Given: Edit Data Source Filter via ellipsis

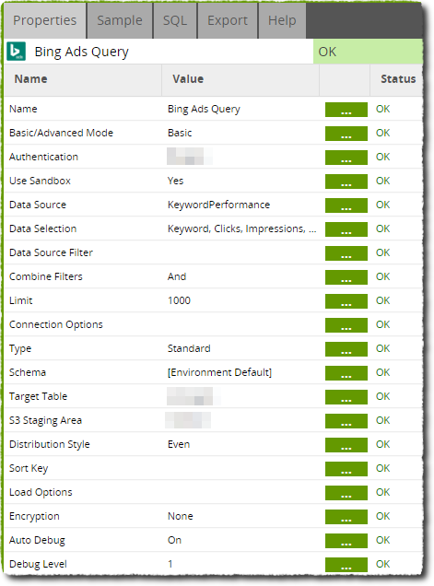Looking at the screenshot, I should [346, 253].
